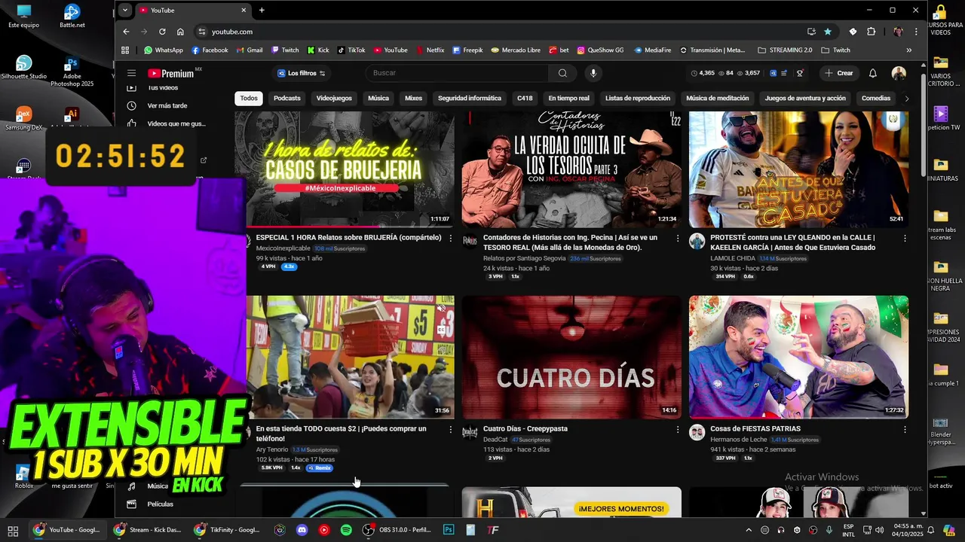This screenshot has height=542, width=965.
Task: Open Photoshop from the taskbar
Action: tap(449, 530)
